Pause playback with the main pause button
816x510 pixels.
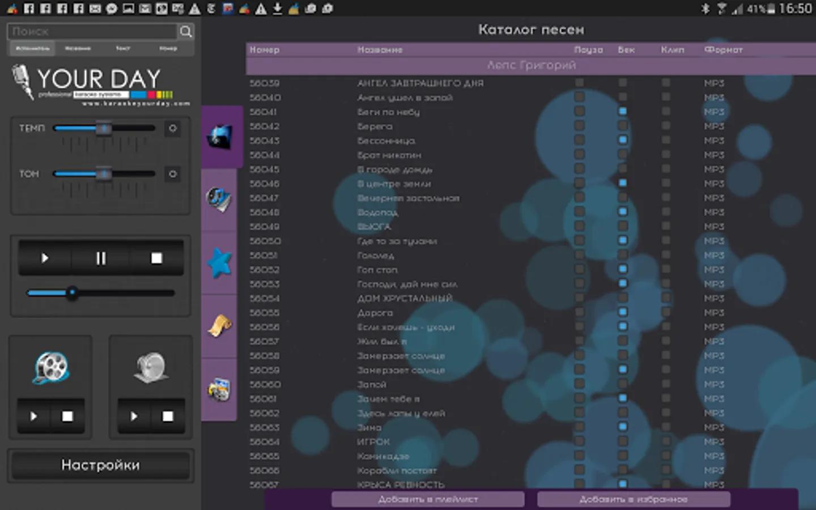101,258
